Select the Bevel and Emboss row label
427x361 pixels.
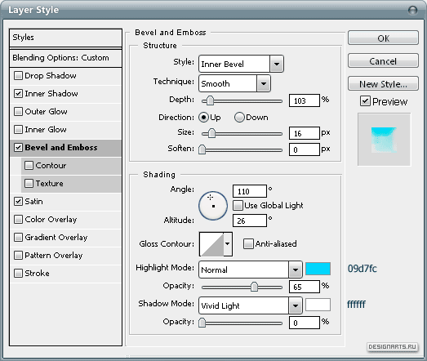(61, 147)
